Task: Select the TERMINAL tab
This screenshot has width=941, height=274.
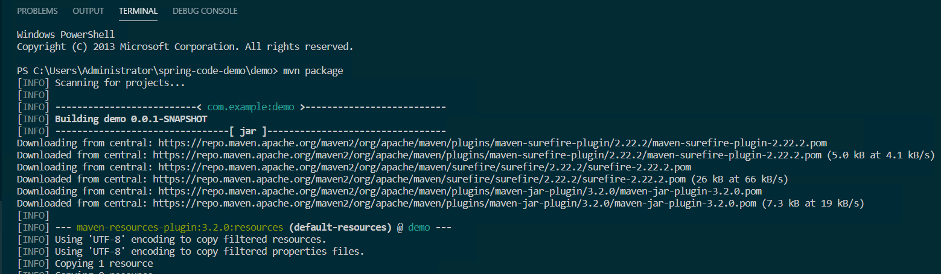Action: tap(138, 11)
